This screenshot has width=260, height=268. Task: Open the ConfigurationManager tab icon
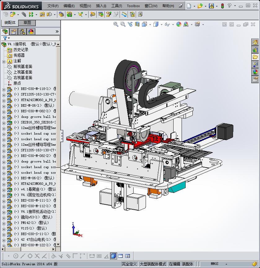[x=22, y=32]
